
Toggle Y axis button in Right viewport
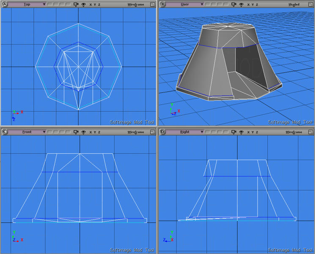tap(253, 133)
